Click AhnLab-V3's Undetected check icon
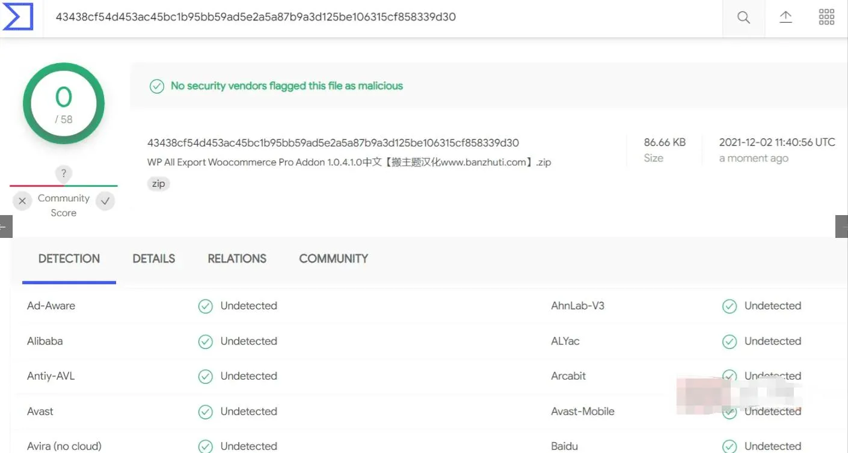 pyautogui.click(x=730, y=306)
